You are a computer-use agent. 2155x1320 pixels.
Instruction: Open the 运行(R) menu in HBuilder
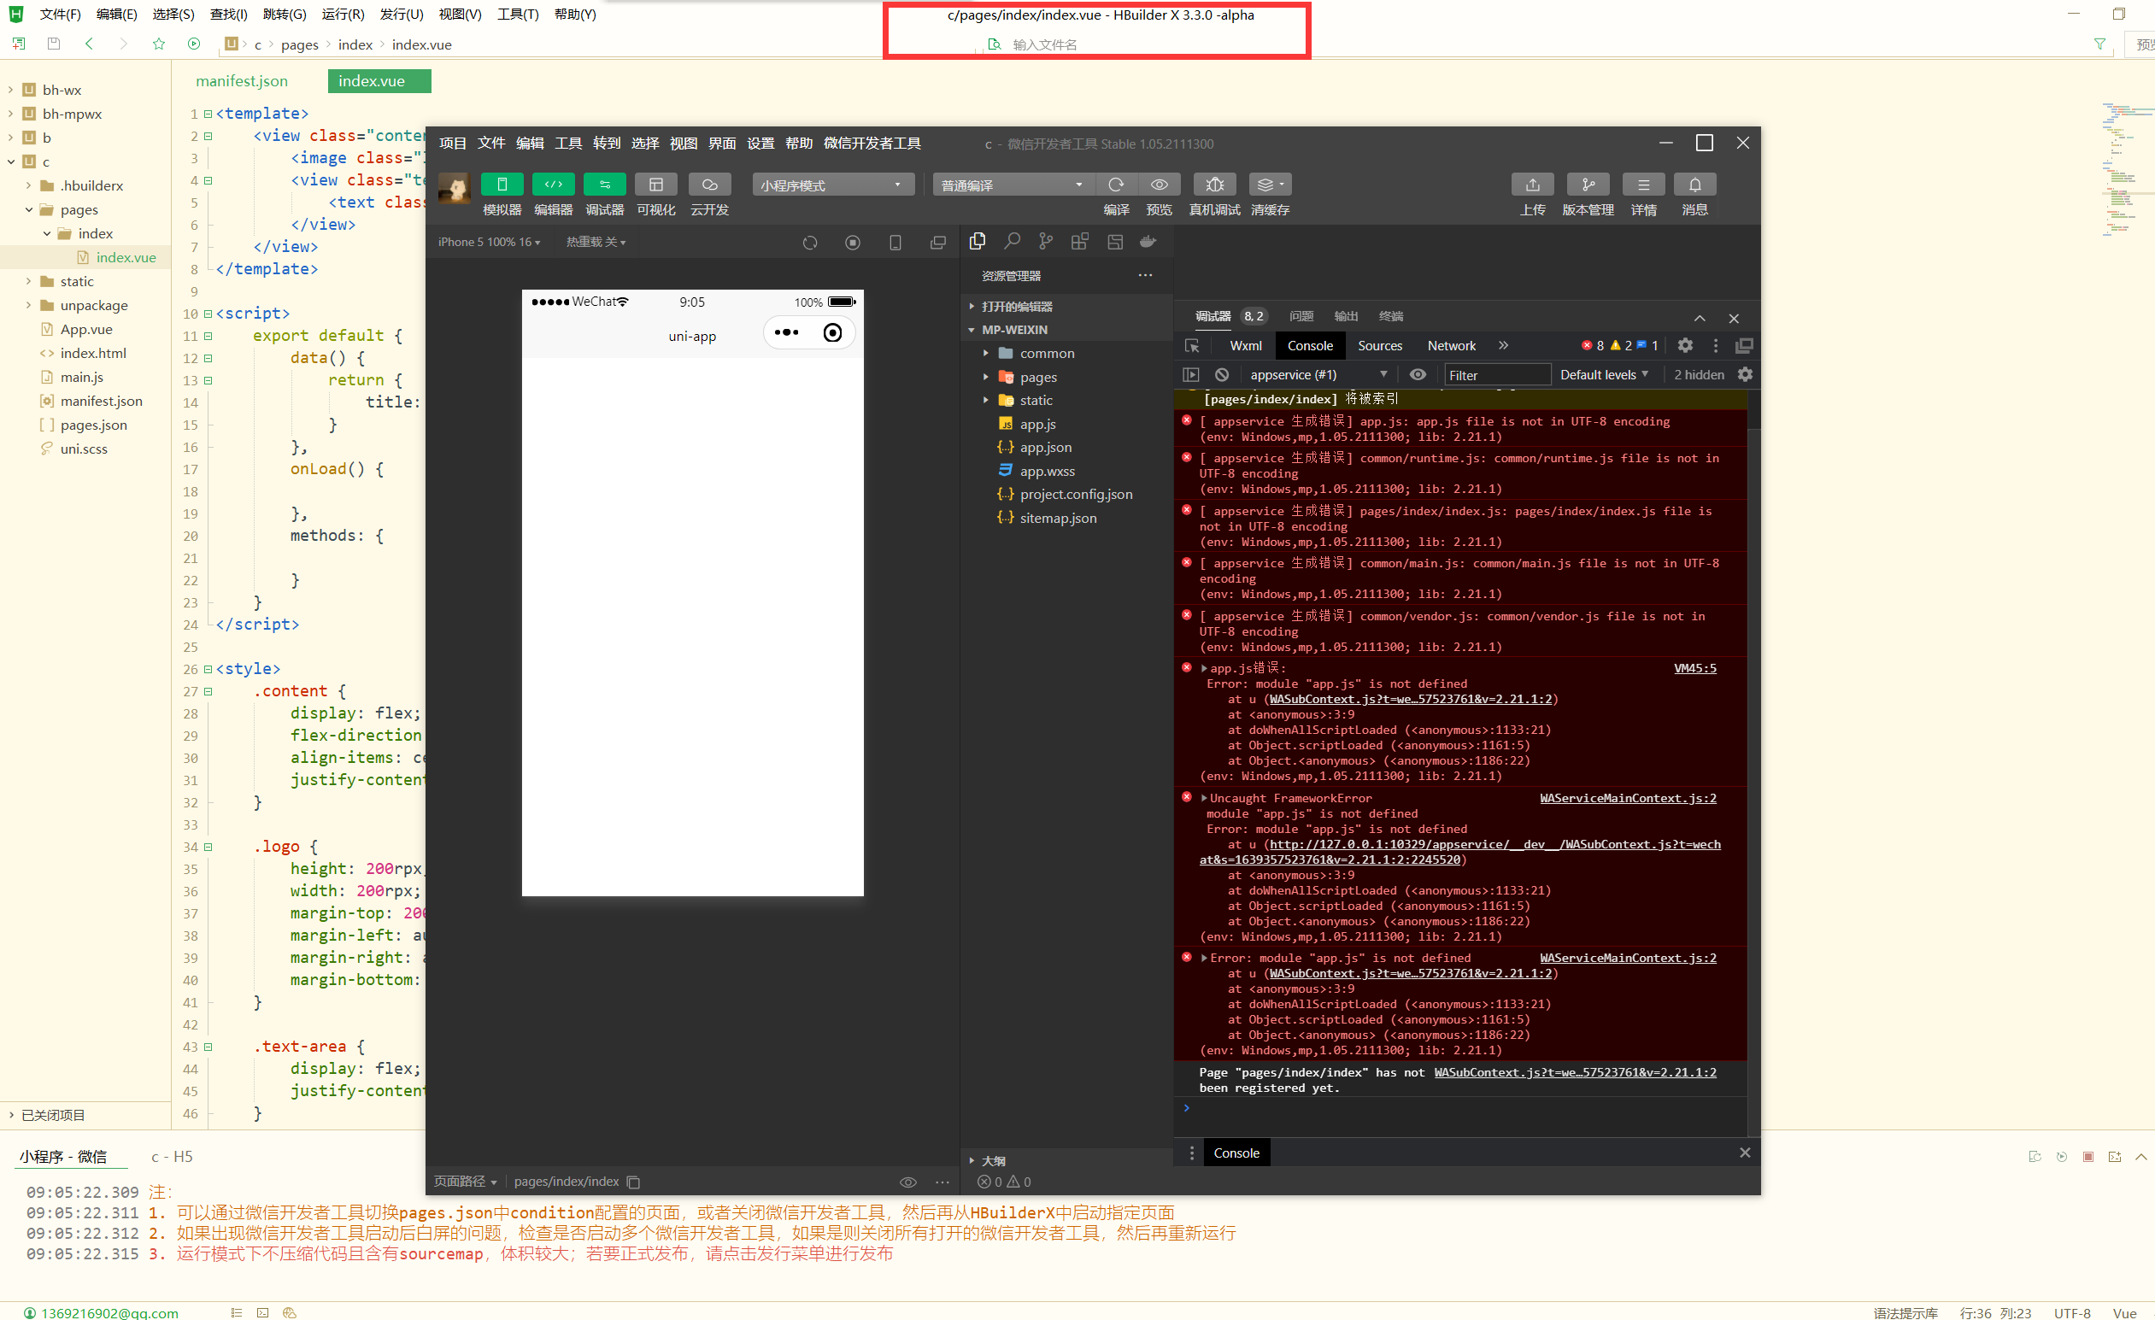pyautogui.click(x=342, y=14)
